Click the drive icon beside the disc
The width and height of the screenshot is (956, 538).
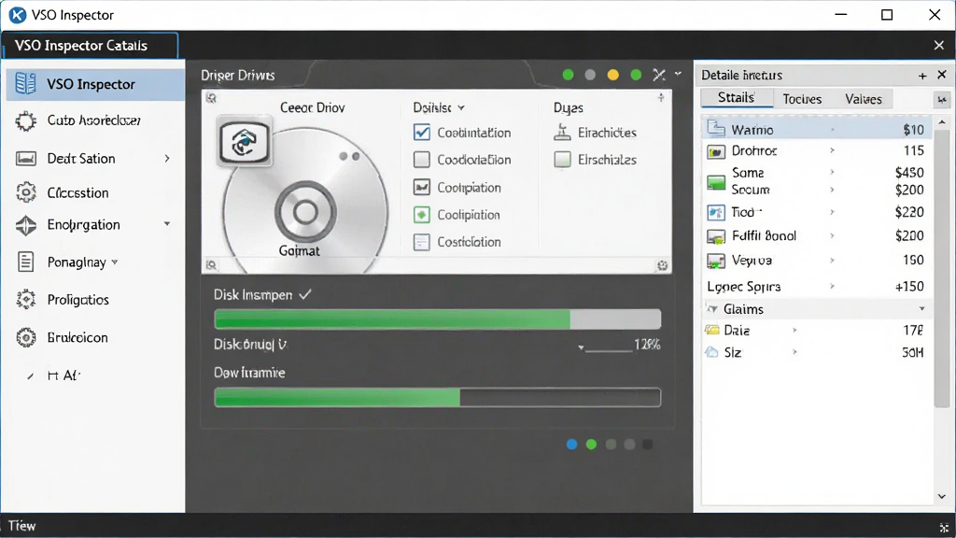click(x=244, y=142)
